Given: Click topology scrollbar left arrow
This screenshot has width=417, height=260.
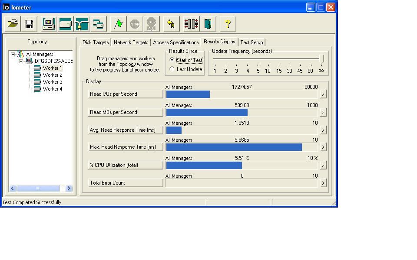Looking at the screenshot, I should tap(13, 188).
